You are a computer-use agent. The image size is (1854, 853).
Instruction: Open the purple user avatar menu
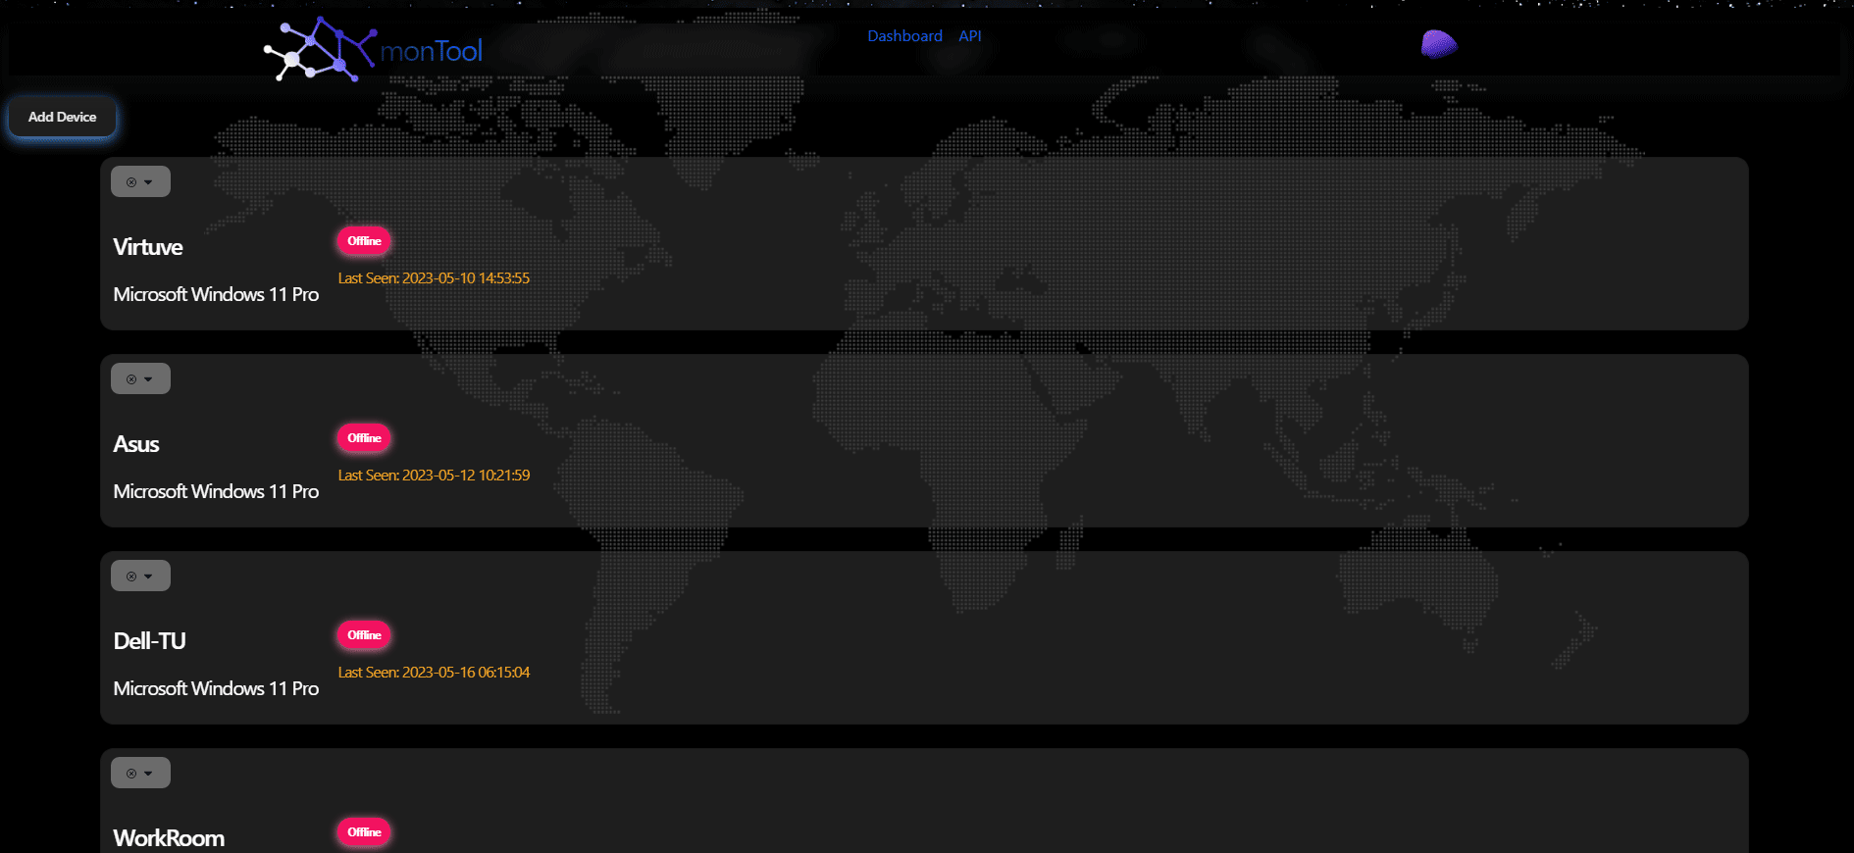click(x=1438, y=44)
